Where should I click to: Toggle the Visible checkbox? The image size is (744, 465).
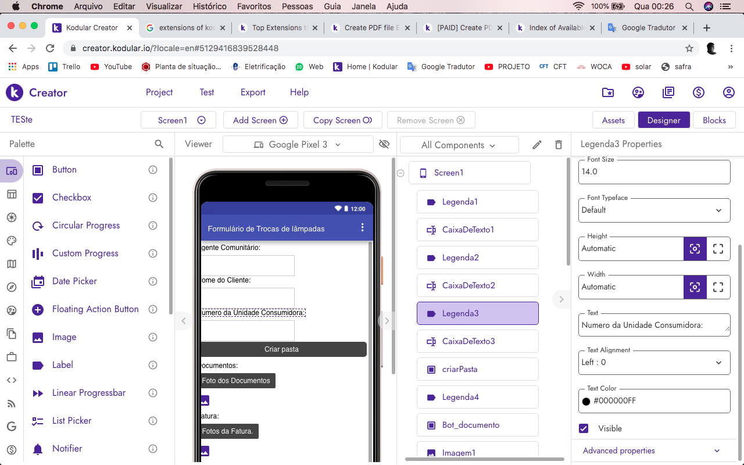[584, 428]
